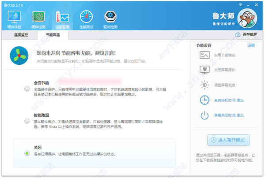This screenshot has height=178, width=265.
Task: Close the 鲁大师 window
Action: pyautogui.click(x=256, y=5)
